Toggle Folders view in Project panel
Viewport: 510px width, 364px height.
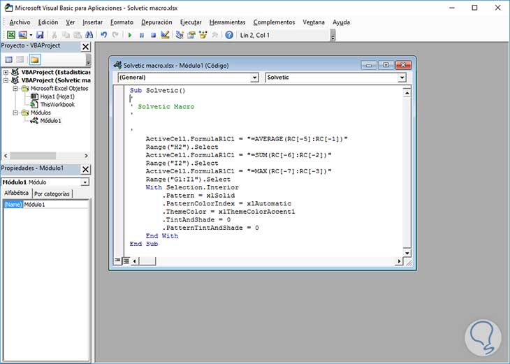[34, 59]
